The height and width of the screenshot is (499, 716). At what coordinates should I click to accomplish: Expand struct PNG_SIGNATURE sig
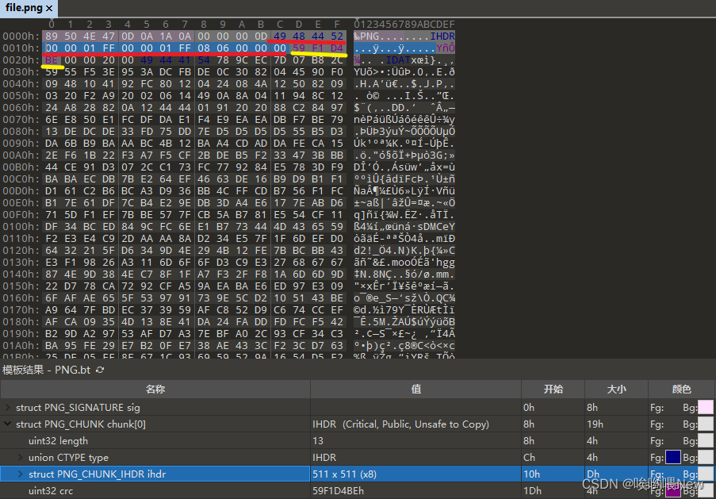[6, 405]
